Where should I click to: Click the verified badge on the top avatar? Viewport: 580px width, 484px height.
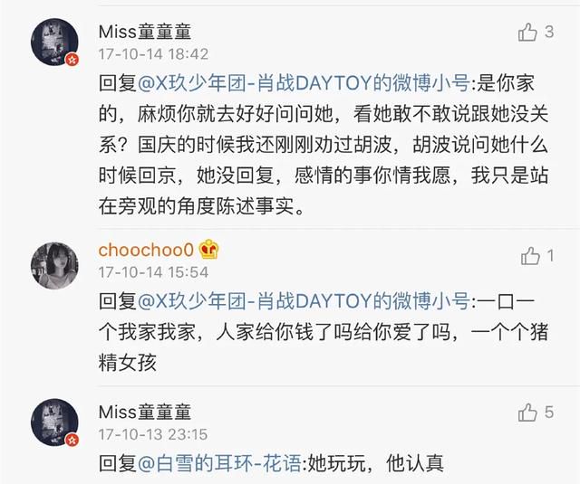click(x=72, y=59)
